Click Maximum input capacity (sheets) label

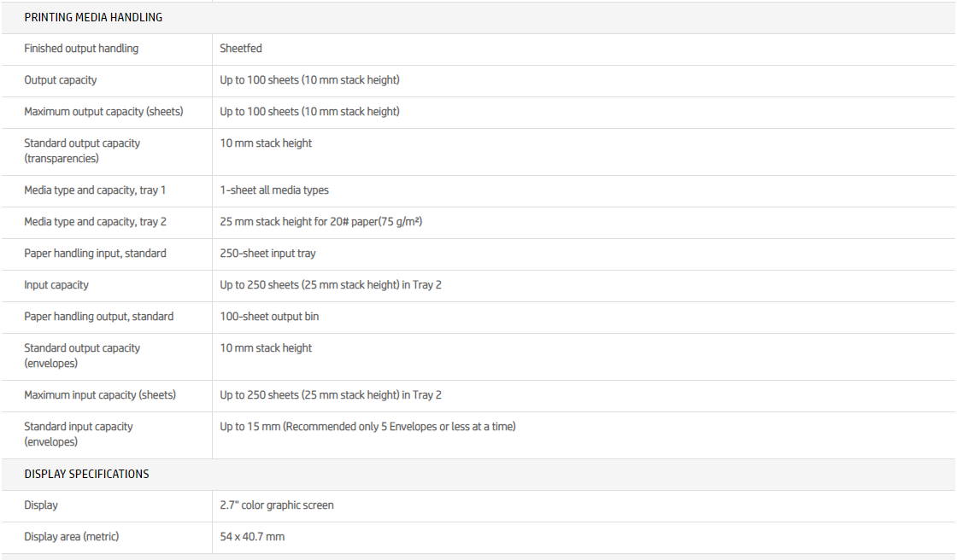(100, 395)
